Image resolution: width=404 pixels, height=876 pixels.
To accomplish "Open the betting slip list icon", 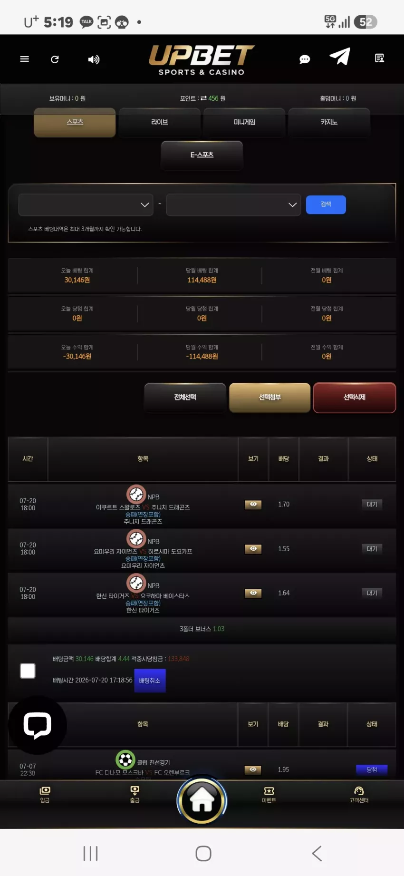I will pos(379,58).
